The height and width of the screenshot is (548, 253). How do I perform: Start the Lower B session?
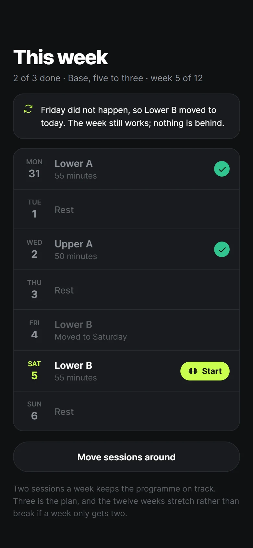click(x=205, y=371)
